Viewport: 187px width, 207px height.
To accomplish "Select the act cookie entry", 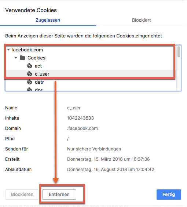I will click(x=38, y=66).
